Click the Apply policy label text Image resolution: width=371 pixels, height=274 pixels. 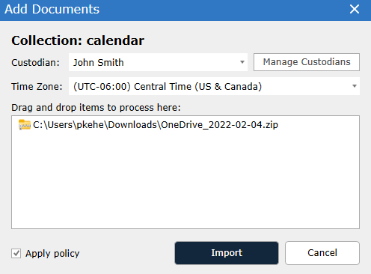point(52,254)
